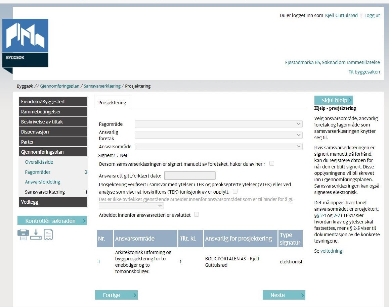
Task: Enable 'Arbeidet innenfor ansvarsretten er avsluttet'
Action: tap(197, 215)
